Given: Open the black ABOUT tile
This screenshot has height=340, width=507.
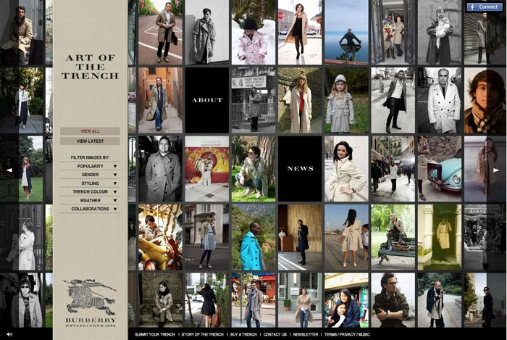Looking at the screenshot, I should pyautogui.click(x=207, y=100).
